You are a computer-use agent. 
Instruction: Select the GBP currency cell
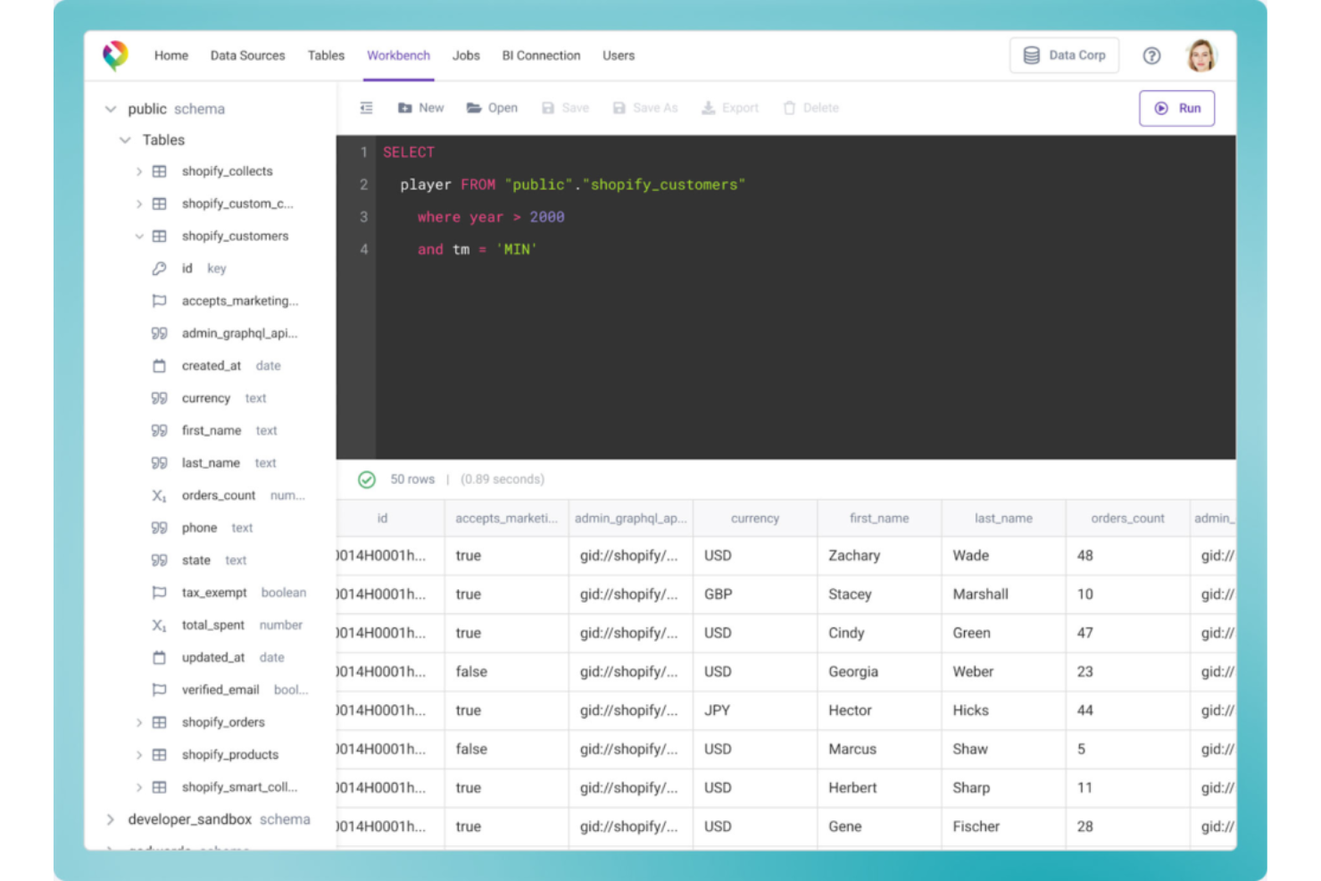click(x=755, y=594)
